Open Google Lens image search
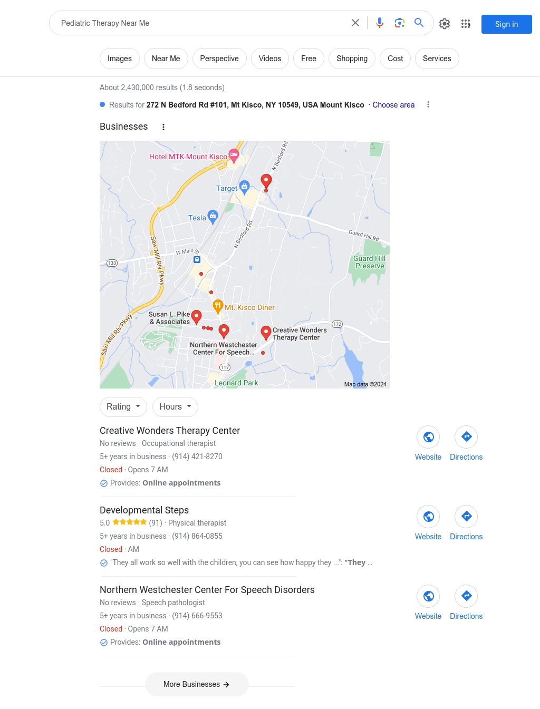 400,23
